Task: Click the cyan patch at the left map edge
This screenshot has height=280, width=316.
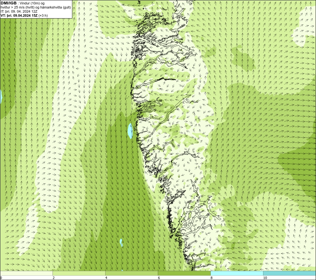Action: (1, 96)
